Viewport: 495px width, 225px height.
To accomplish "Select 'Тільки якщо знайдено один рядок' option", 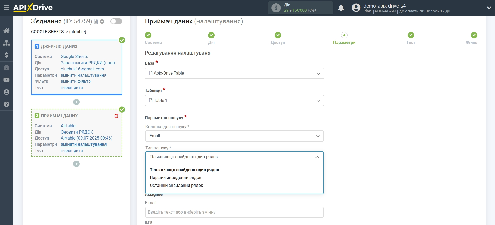I will click(x=184, y=170).
